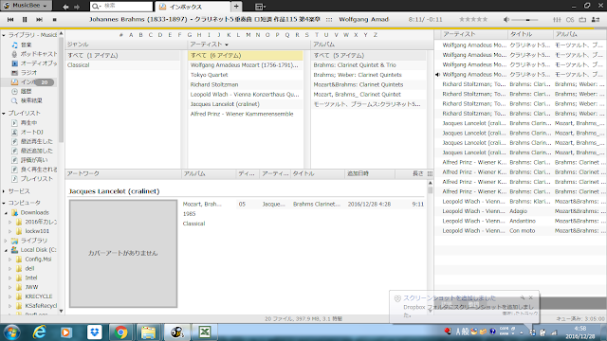This screenshot has height=341, width=607.
Task: Jump to letter M in the alphabet bar
Action: pyautogui.click(x=248, y=35)
